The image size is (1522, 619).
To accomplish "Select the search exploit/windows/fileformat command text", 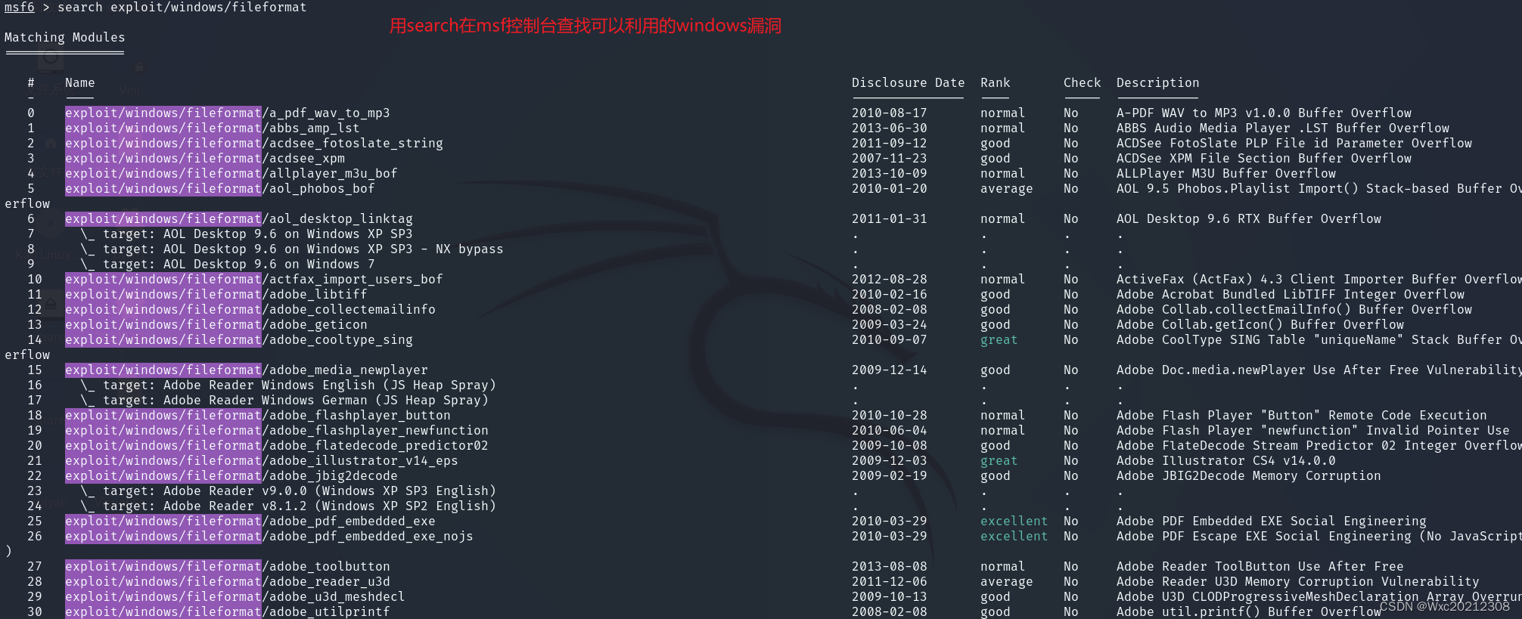I will tap(182, 8).
